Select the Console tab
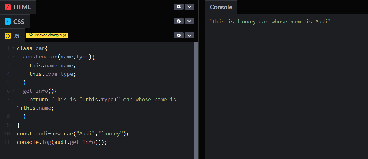 221,7
